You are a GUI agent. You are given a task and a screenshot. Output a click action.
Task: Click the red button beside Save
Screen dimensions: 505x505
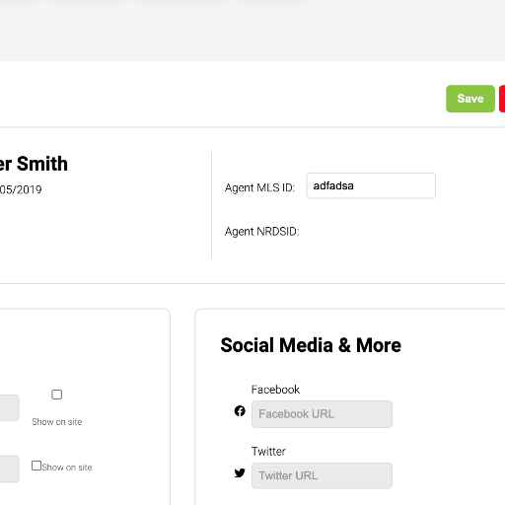(502, 99)
